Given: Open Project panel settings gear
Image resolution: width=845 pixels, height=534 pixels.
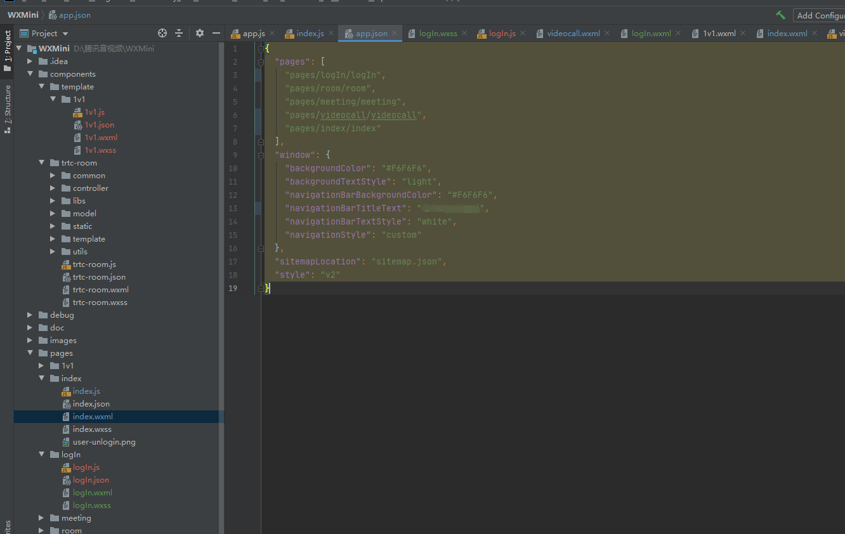Looking at the screenshot, I should tap(200, 33).
